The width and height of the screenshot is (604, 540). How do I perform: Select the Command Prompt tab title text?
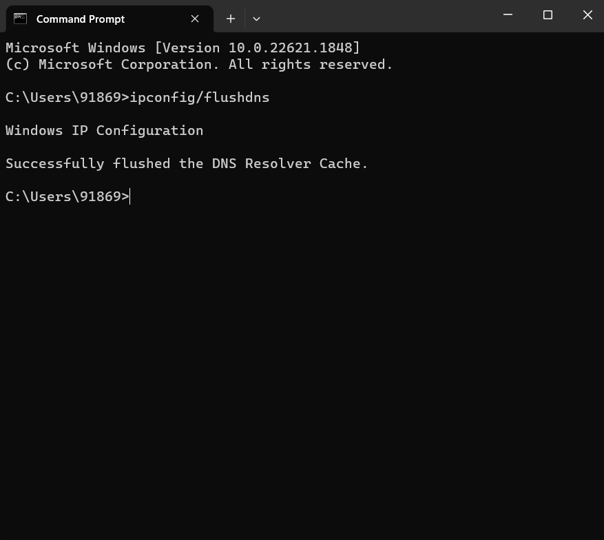point(80,19)
